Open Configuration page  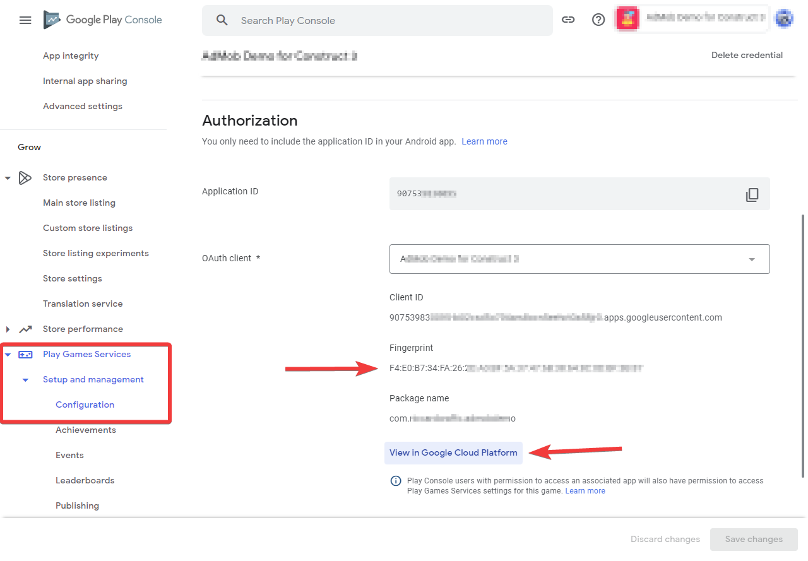[85, 405]
